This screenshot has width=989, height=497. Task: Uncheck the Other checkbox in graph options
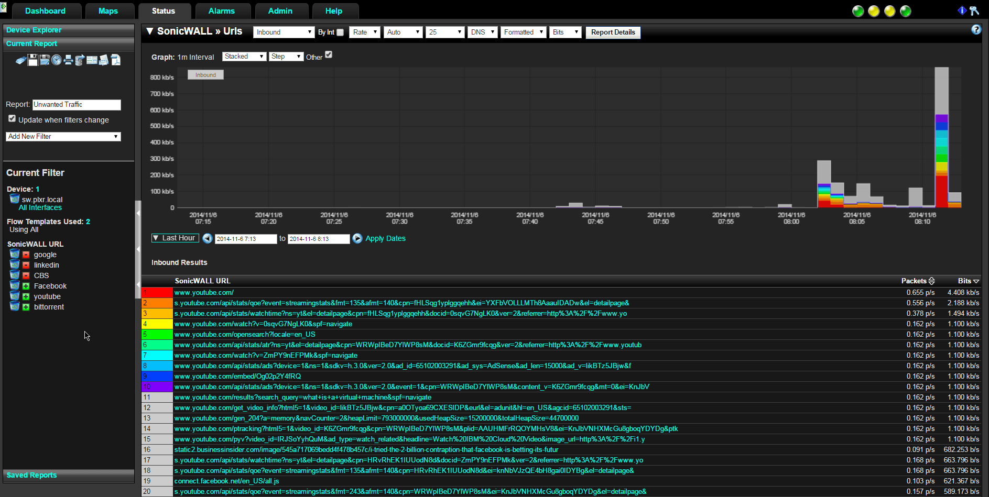(329, 54)
